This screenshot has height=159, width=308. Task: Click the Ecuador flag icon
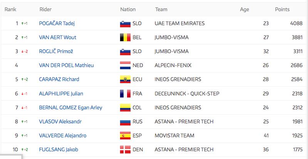(x=126, y=79)
